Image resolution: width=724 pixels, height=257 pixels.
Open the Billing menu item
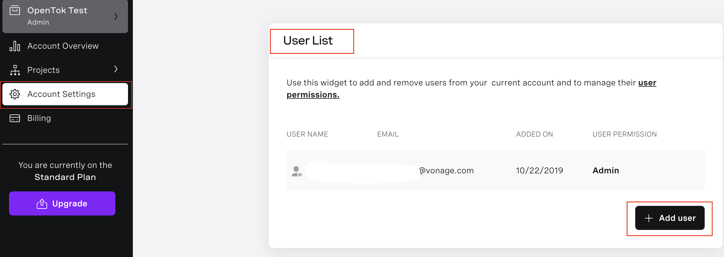[65, 118]
